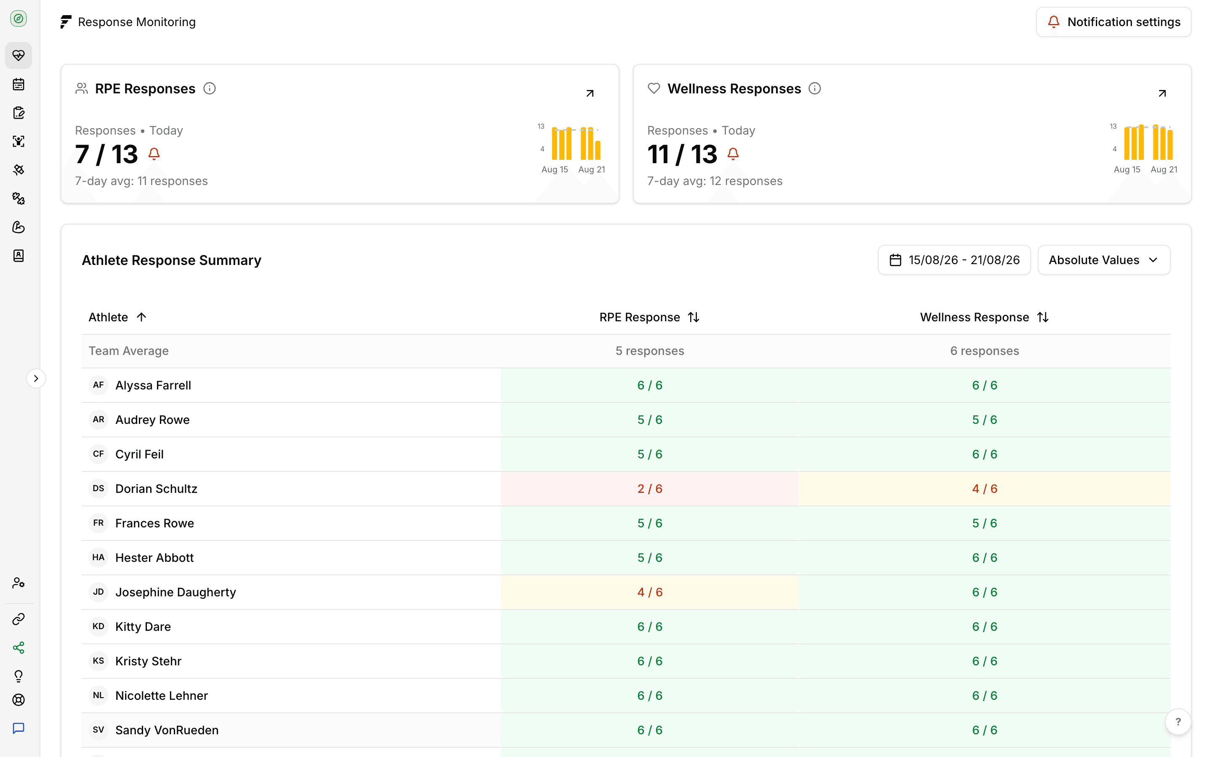The width and height of the screenshot is (1212, 757).
Task: Click the floating help question button
Action: point(1178,722)
